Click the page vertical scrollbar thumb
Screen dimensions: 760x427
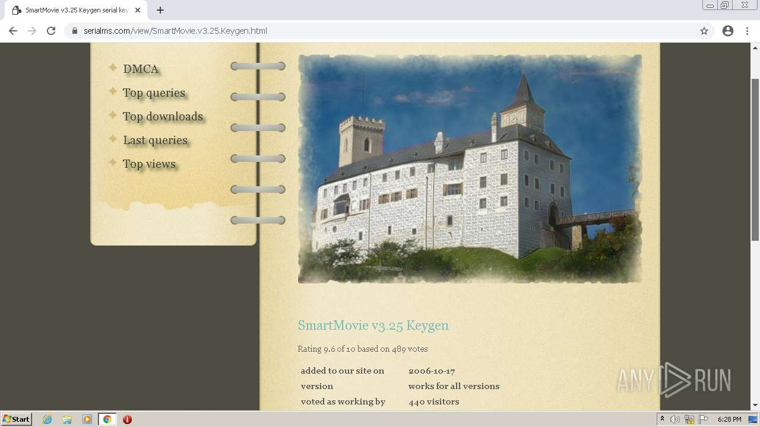755,159
